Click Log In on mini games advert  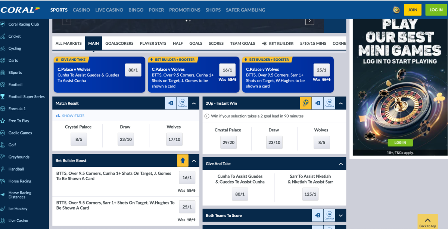point(400,143)
